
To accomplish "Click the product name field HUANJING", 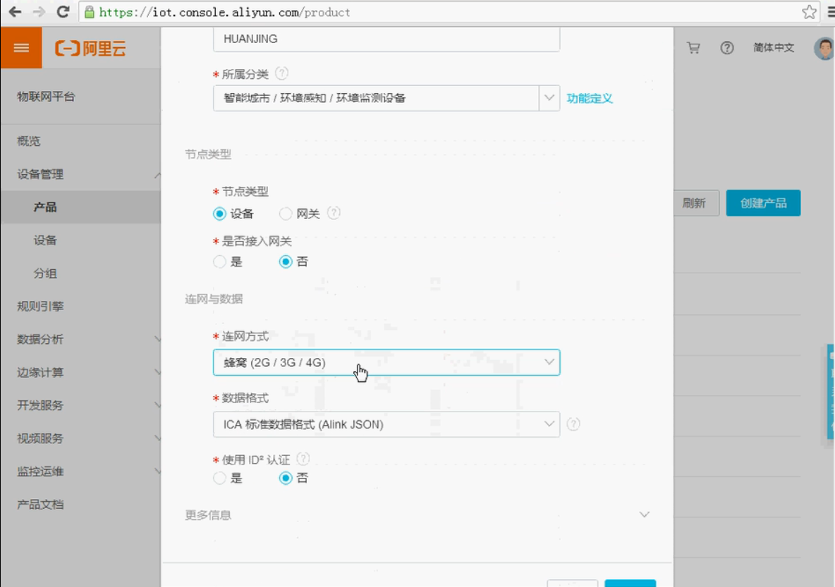I will pos(386,39).
